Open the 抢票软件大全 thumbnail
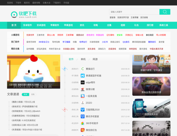Viewport: 177px width, 136px height. [151, 108]
